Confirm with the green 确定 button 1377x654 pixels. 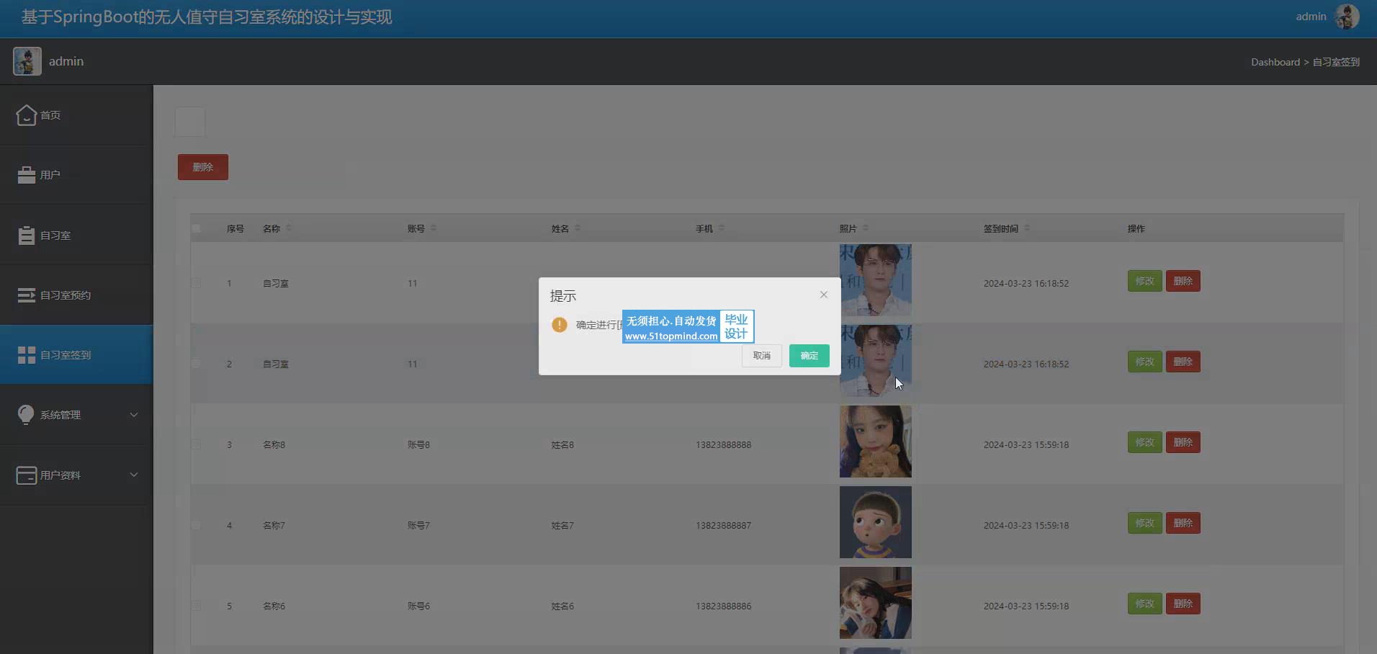click(809, 356)
